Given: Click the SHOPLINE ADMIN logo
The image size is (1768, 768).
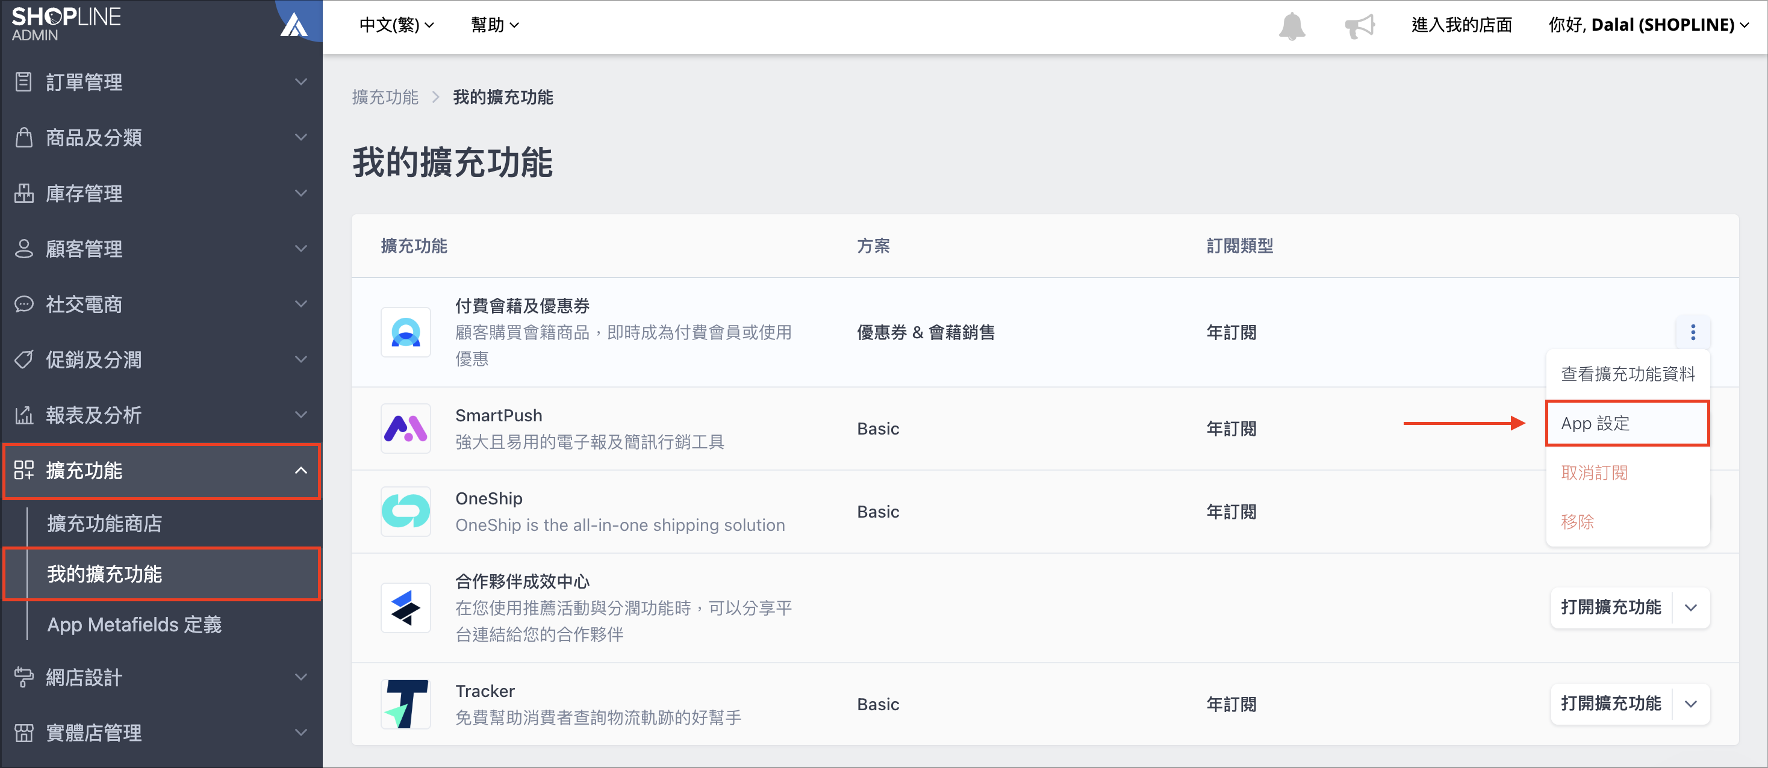Looking at the screenshot, I should (66, 24).
